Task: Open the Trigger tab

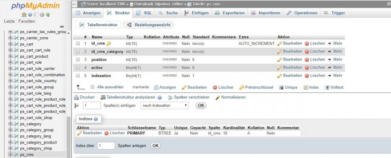Action: click(x=334, y=13)
